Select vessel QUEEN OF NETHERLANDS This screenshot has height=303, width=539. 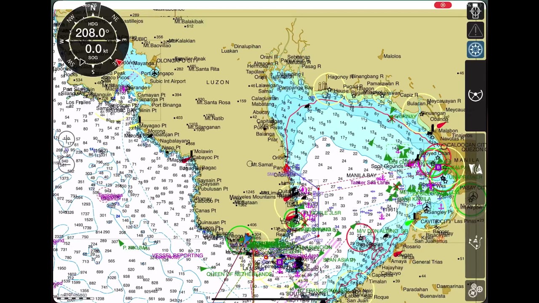(x=240, y=274)
